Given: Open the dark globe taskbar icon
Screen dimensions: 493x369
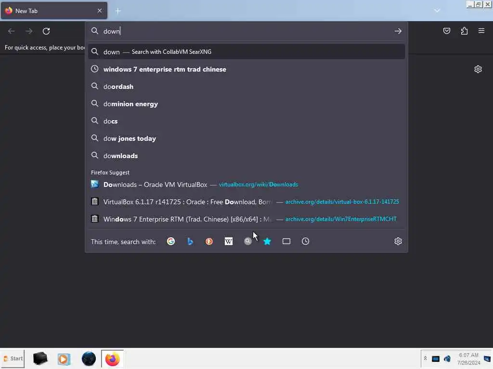Looking at the screenshot, I should click(x=89, y=358).
